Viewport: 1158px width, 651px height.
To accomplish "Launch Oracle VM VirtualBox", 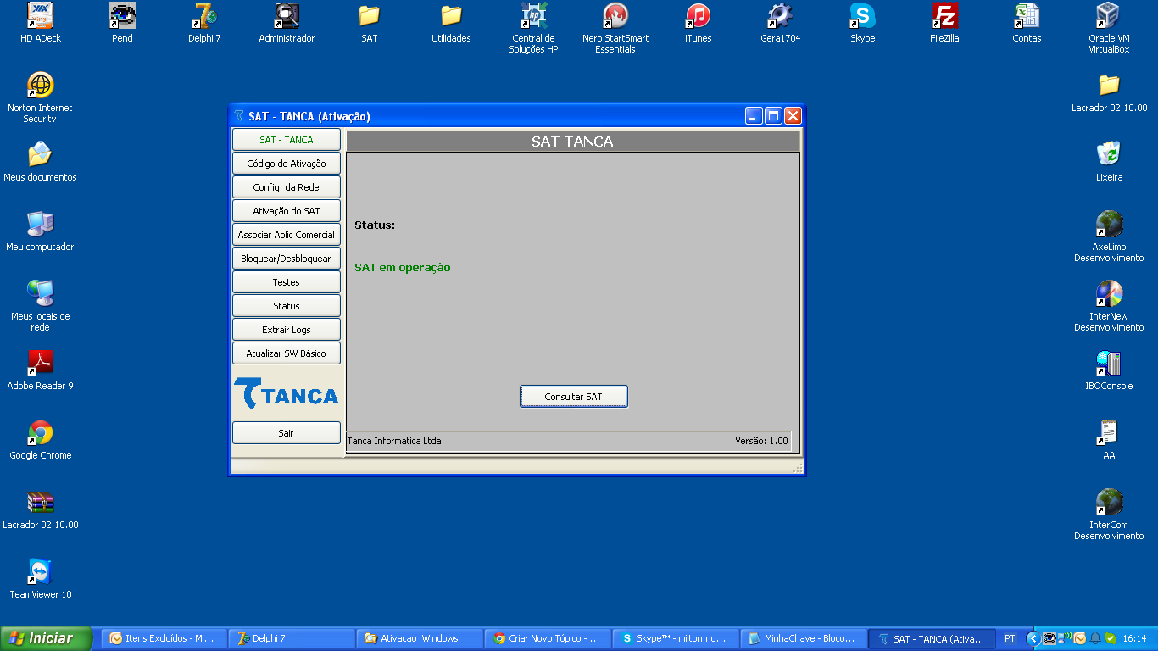I will click(x=1109, y=28).
